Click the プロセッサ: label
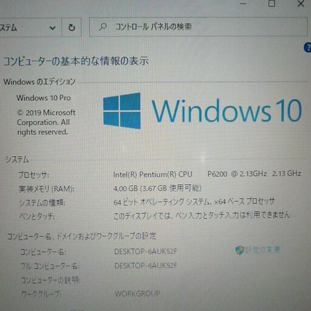Viewport: 311px width, 311px height. tap(33, 175)
